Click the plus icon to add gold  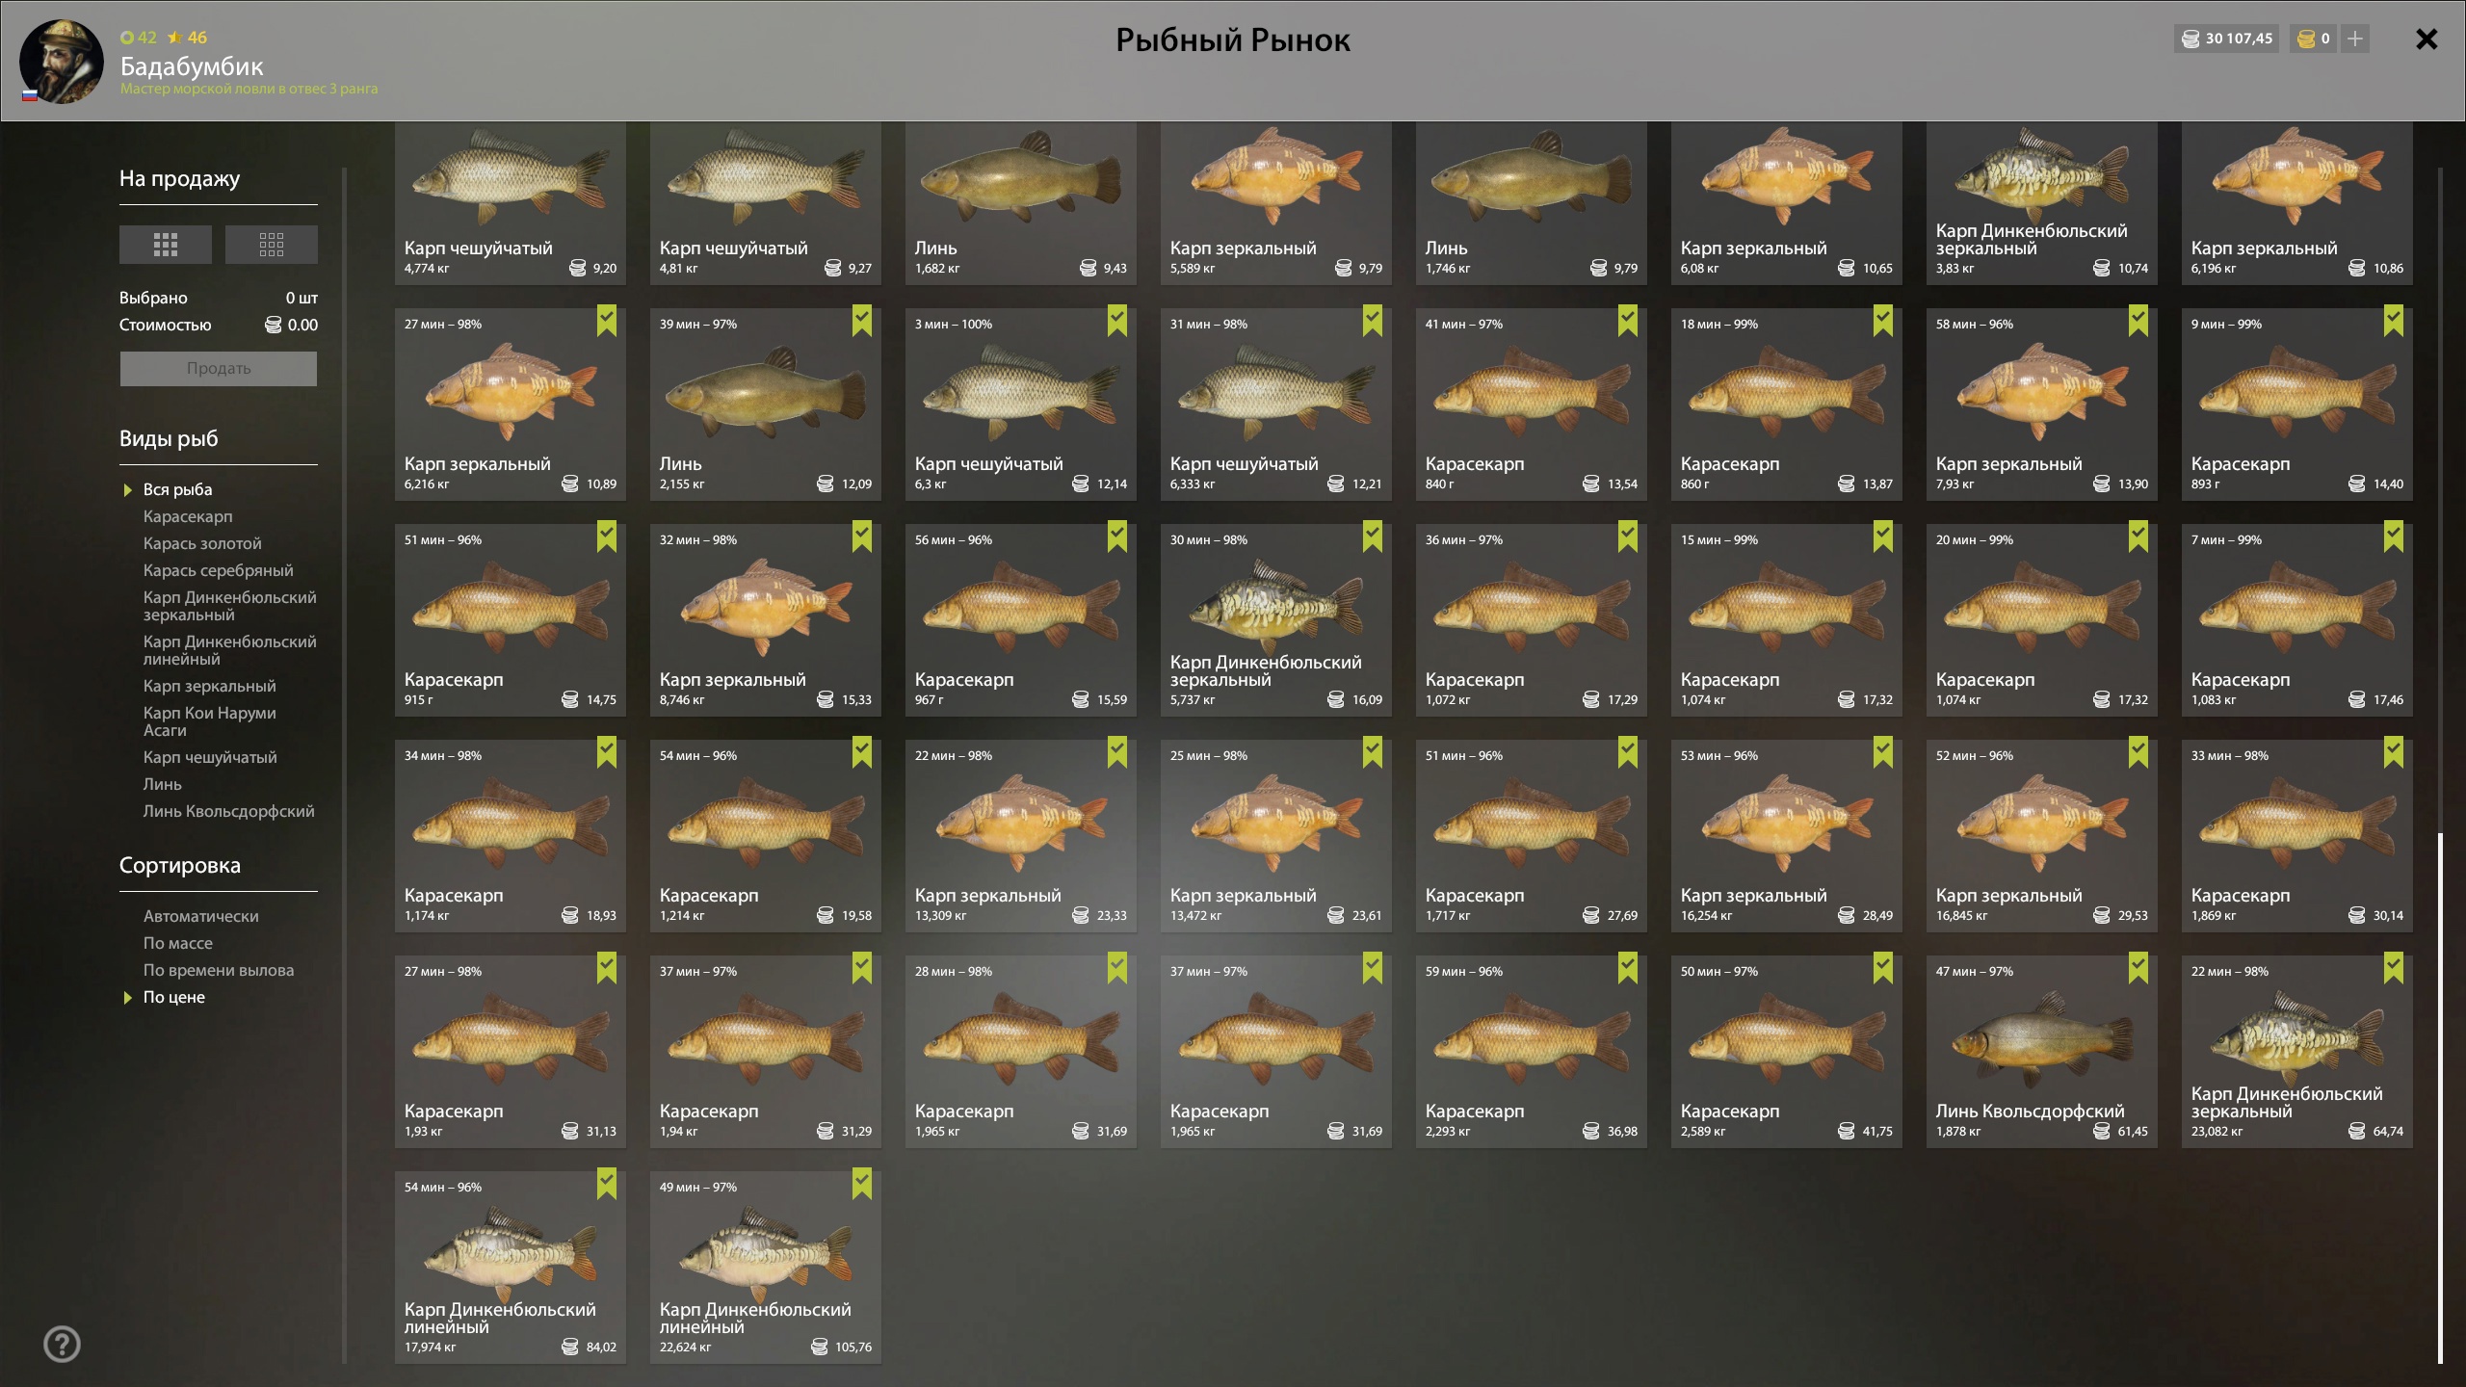click(2355, 39)
